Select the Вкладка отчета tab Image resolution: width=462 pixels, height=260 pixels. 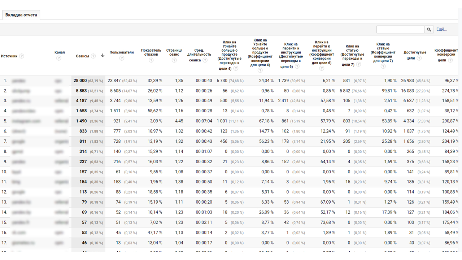(21, 15)
